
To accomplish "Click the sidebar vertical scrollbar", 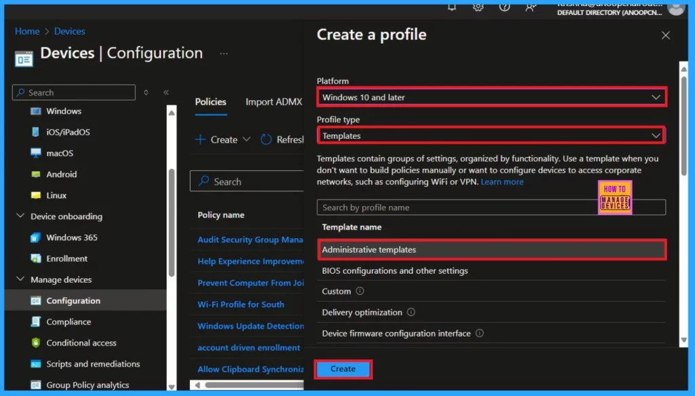I will click(x=172, y=222).
